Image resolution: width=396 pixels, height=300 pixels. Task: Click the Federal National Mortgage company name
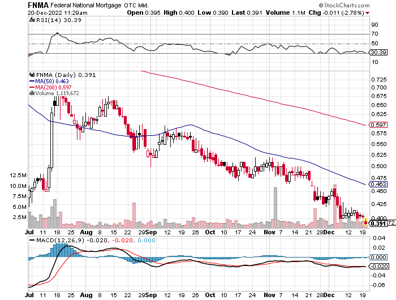[x=86, y=5]
